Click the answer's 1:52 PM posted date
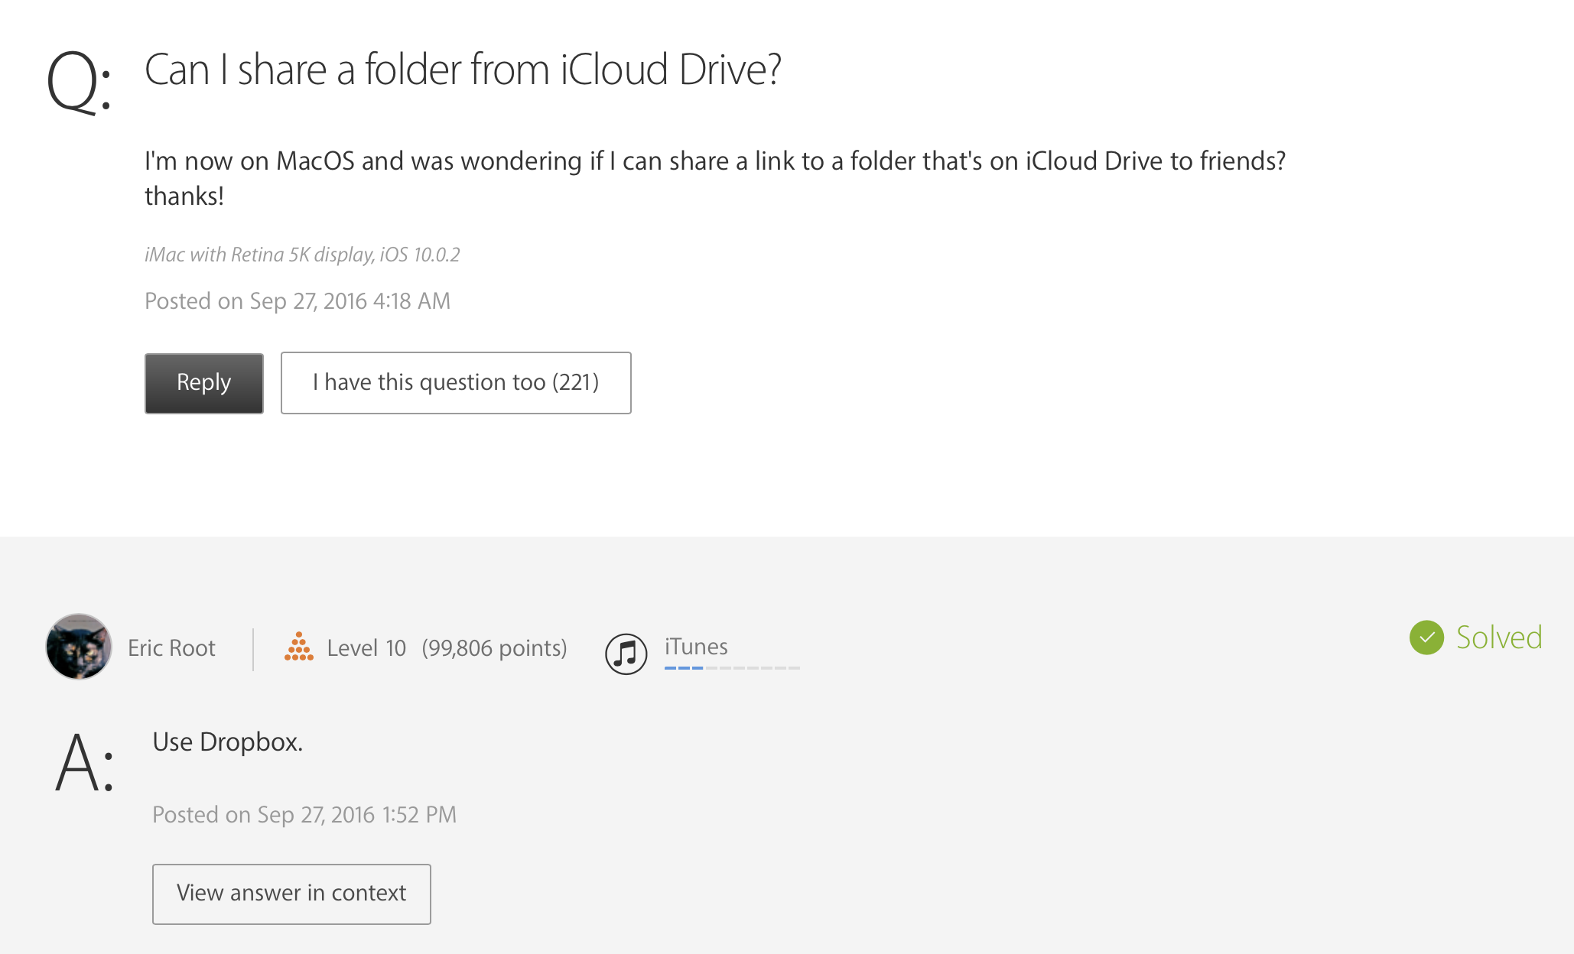This screenshot has height=954, width=1574. click(304, 815)
